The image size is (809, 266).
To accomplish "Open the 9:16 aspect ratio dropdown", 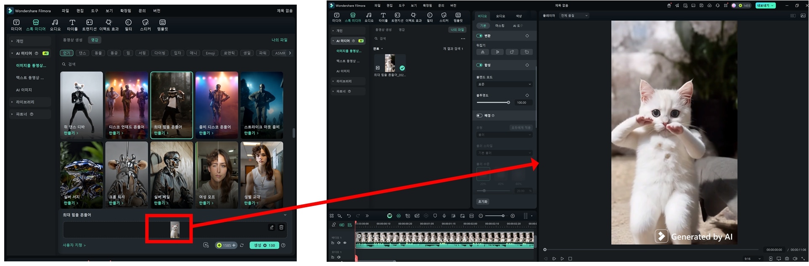I will tap(753, 259).
